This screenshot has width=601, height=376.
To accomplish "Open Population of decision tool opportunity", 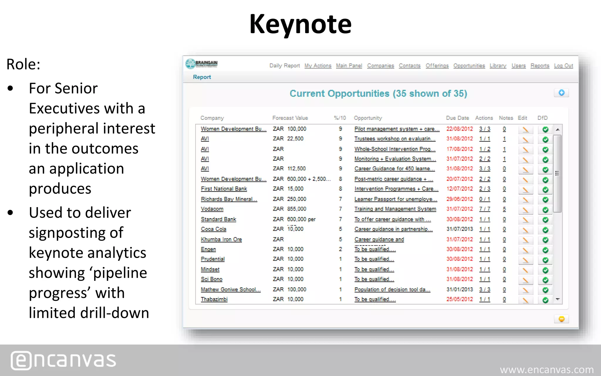I will (x=392, y=289).
